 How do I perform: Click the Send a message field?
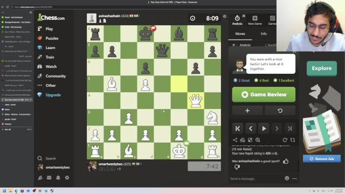coord(256,178)
